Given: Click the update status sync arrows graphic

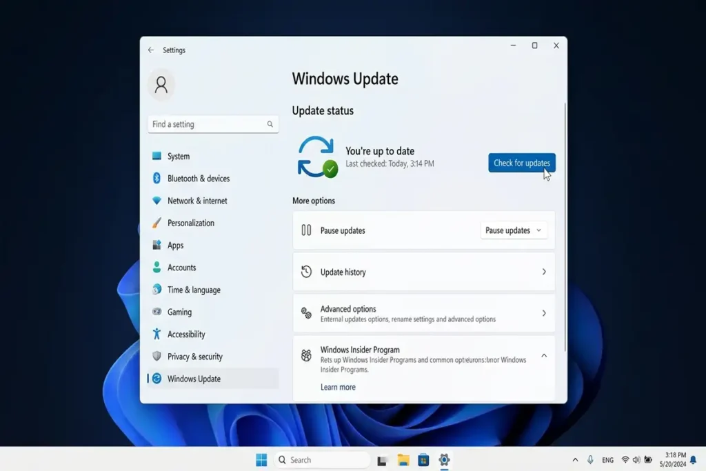Looking at the screenshot, I should click(317, 157).
